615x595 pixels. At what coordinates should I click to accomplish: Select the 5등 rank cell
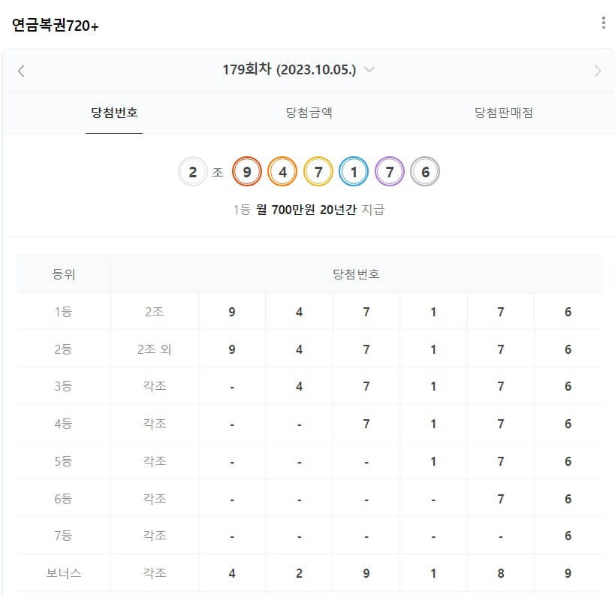[64, 461]
